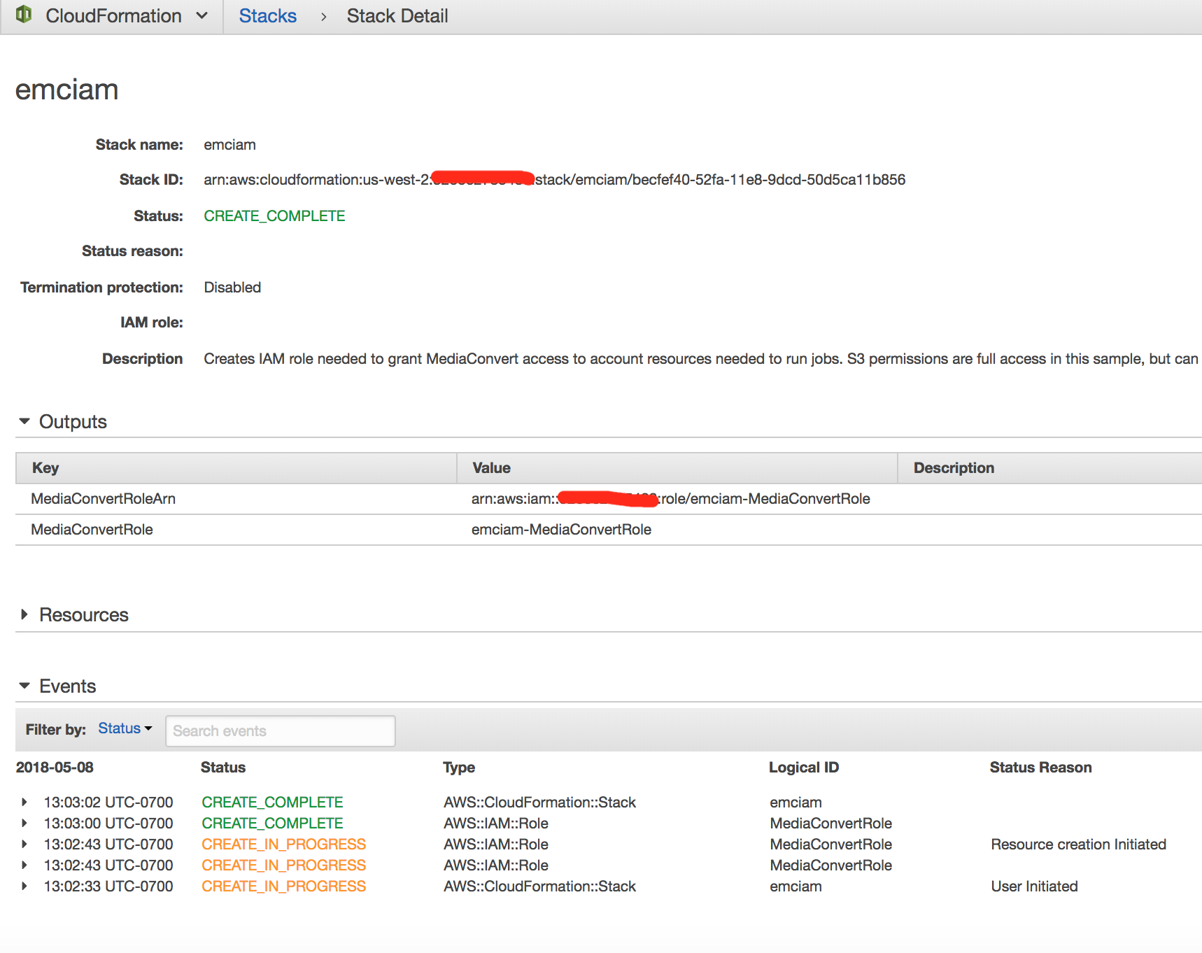Screen dimensions: 1202x953
Task: Go to the Stacks breadcrumb link
Action: (267, 15)
